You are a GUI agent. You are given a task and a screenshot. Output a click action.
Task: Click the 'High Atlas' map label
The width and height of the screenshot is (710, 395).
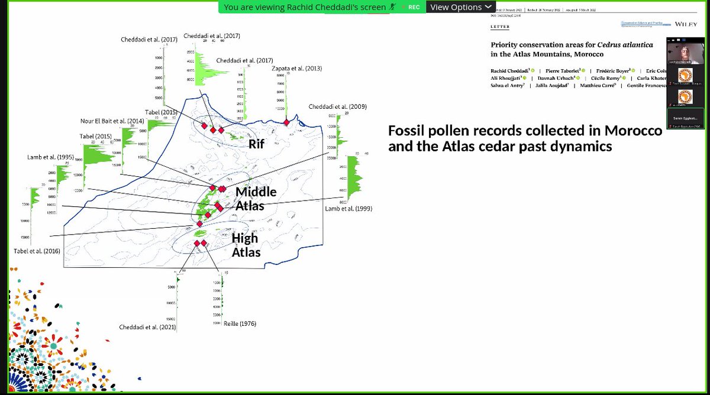(x=245, y=245)
